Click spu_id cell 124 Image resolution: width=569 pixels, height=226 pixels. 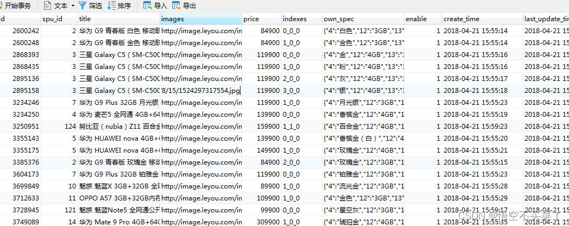pos(59,127)
